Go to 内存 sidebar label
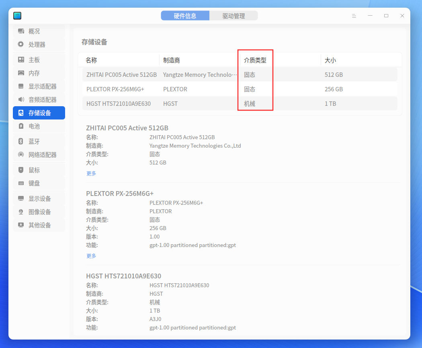 tap(34, 73)
